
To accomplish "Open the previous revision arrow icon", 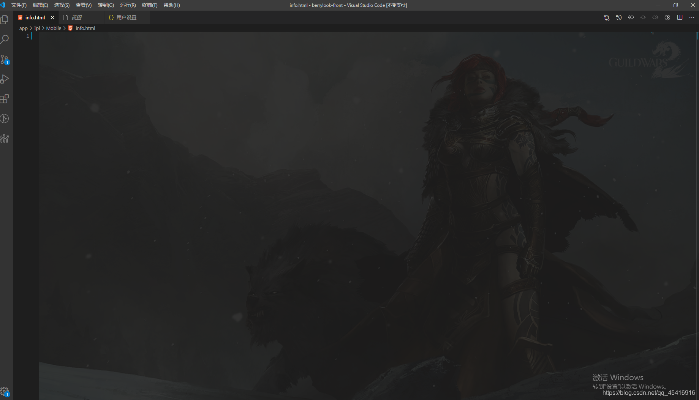I will click(x=631, y=17).
